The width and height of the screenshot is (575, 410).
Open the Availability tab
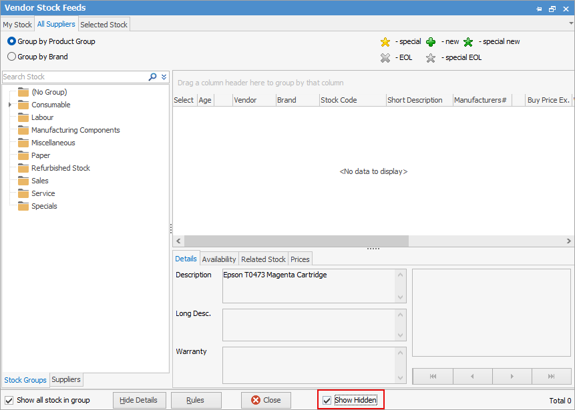(219, 259)
